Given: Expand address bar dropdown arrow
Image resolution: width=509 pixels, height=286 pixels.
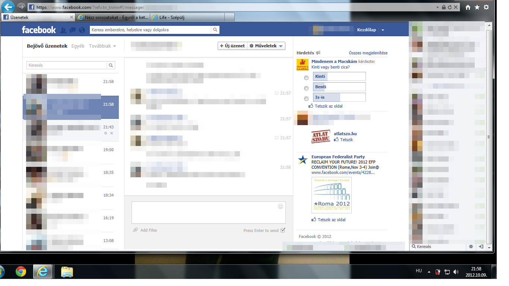Looking at the screenshot, I should pyautogui.click(x=437, y=7).
